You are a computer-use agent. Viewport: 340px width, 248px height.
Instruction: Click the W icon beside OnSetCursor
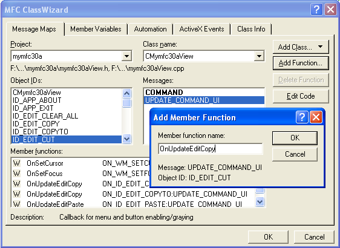[17, 163]
